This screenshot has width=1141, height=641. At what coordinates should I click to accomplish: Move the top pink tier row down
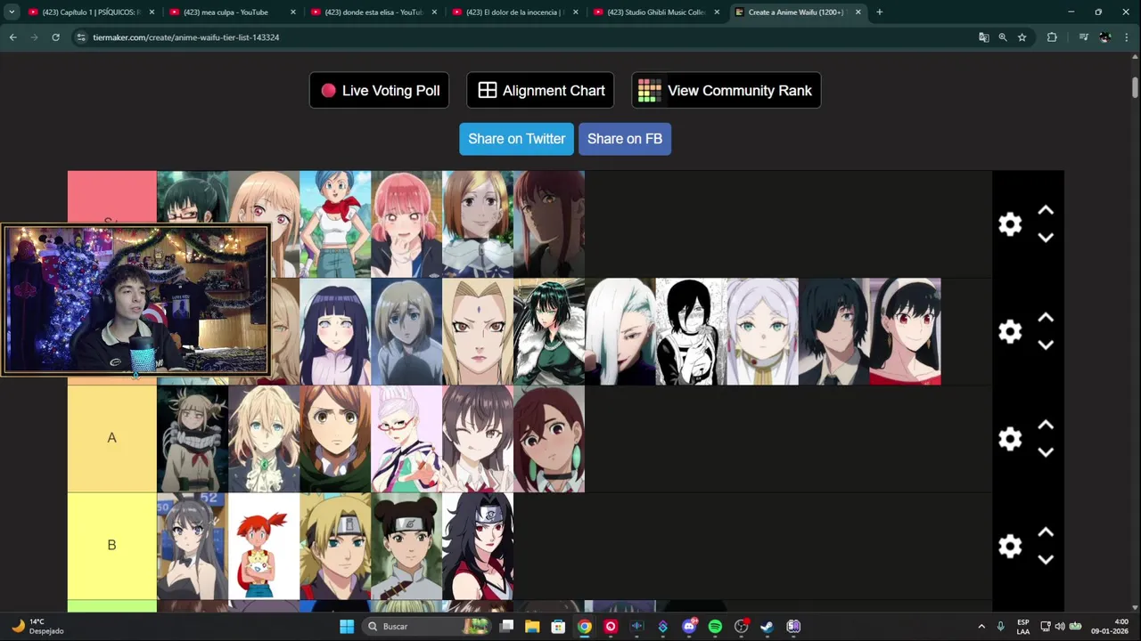[x=1046, y=238]
